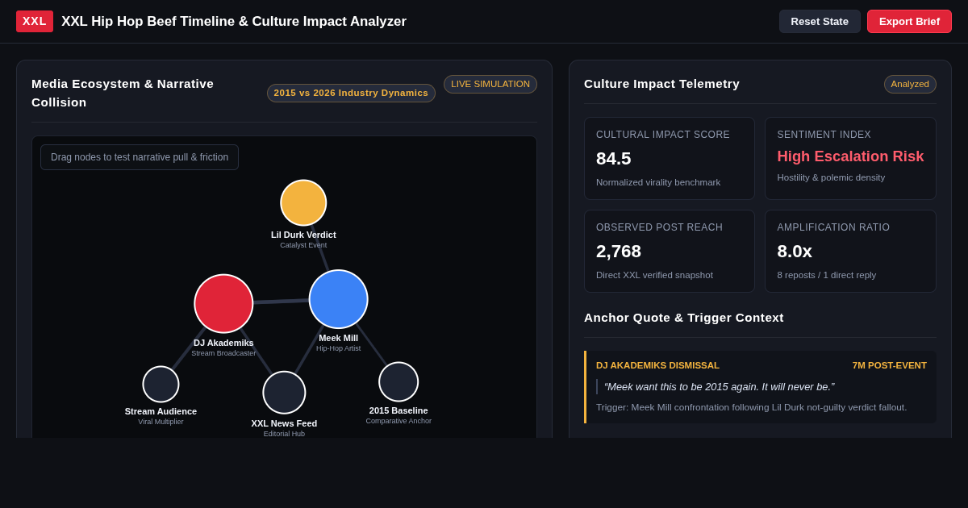Click the Normalized virality benchmark caption

click(658, 182)
